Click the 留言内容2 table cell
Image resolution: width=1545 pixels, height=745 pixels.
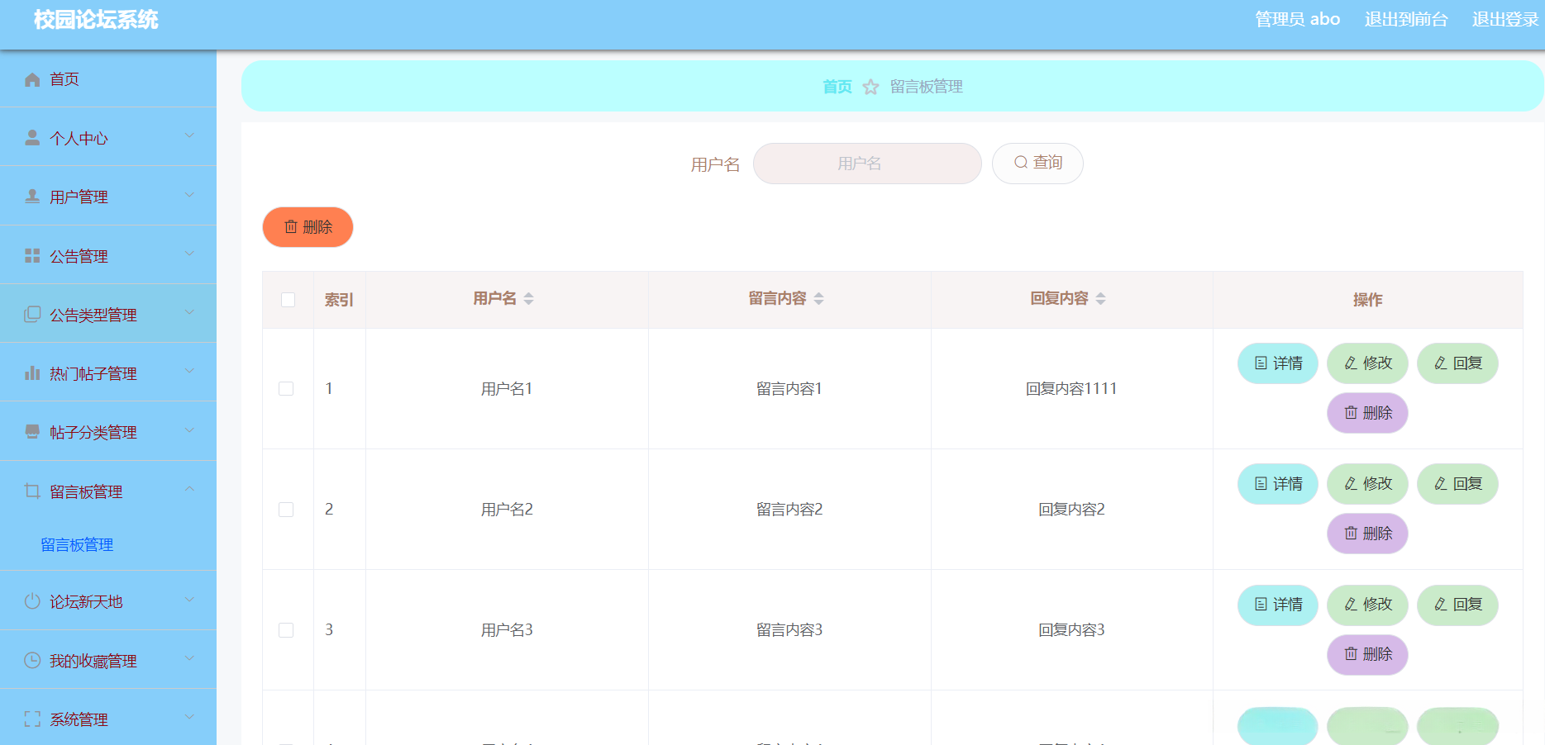pyautogui.click(x=789, y=509)
